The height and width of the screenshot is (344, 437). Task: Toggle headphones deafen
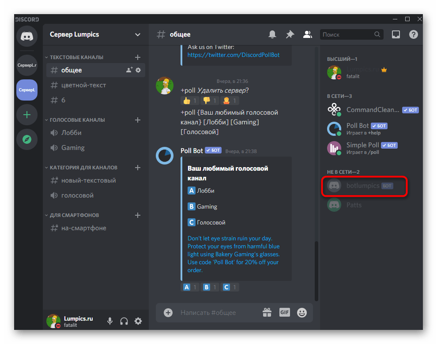(x=124, y=321)
